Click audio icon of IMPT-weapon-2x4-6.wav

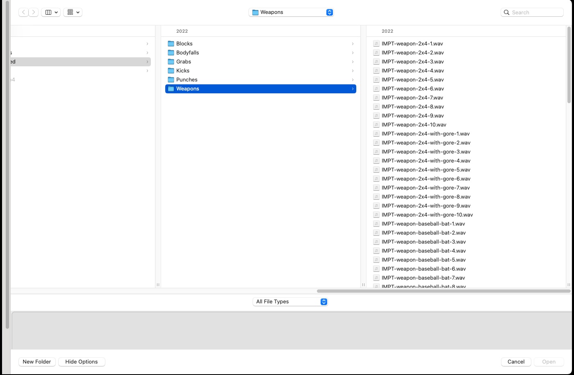click(376, 88)
